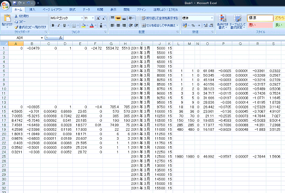Click inside the formula bar

pos(174,38)
